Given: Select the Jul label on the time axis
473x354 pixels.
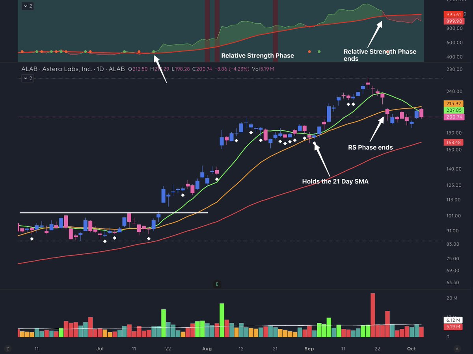Looking at the screenshot, I should (x=100, y=349).
